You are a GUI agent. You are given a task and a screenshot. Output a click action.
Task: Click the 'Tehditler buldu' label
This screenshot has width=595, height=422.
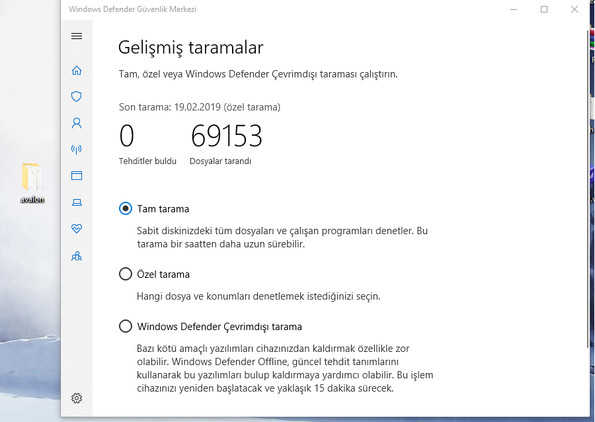(x=147, y=161)
